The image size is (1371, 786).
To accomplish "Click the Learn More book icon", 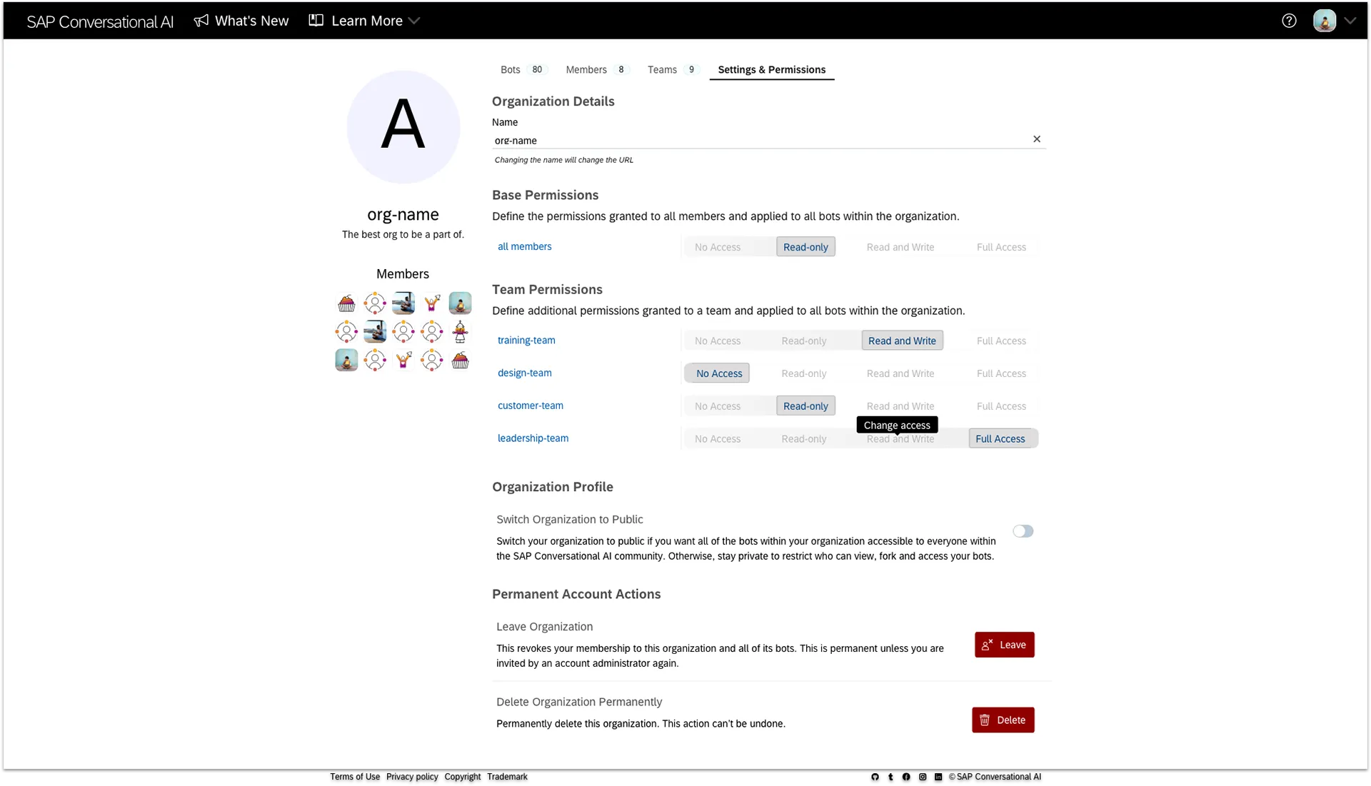I will click(x=316, y=21).
